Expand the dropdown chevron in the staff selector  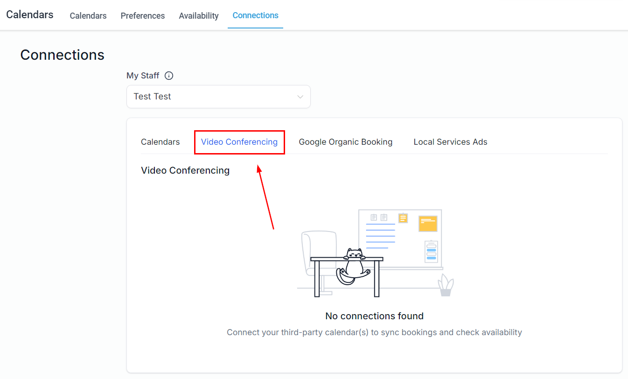coord(300,97)
